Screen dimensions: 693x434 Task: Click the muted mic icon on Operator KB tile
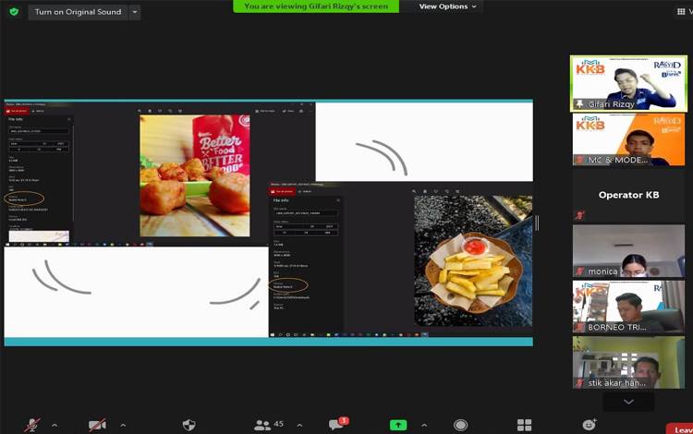pos(579,215)
